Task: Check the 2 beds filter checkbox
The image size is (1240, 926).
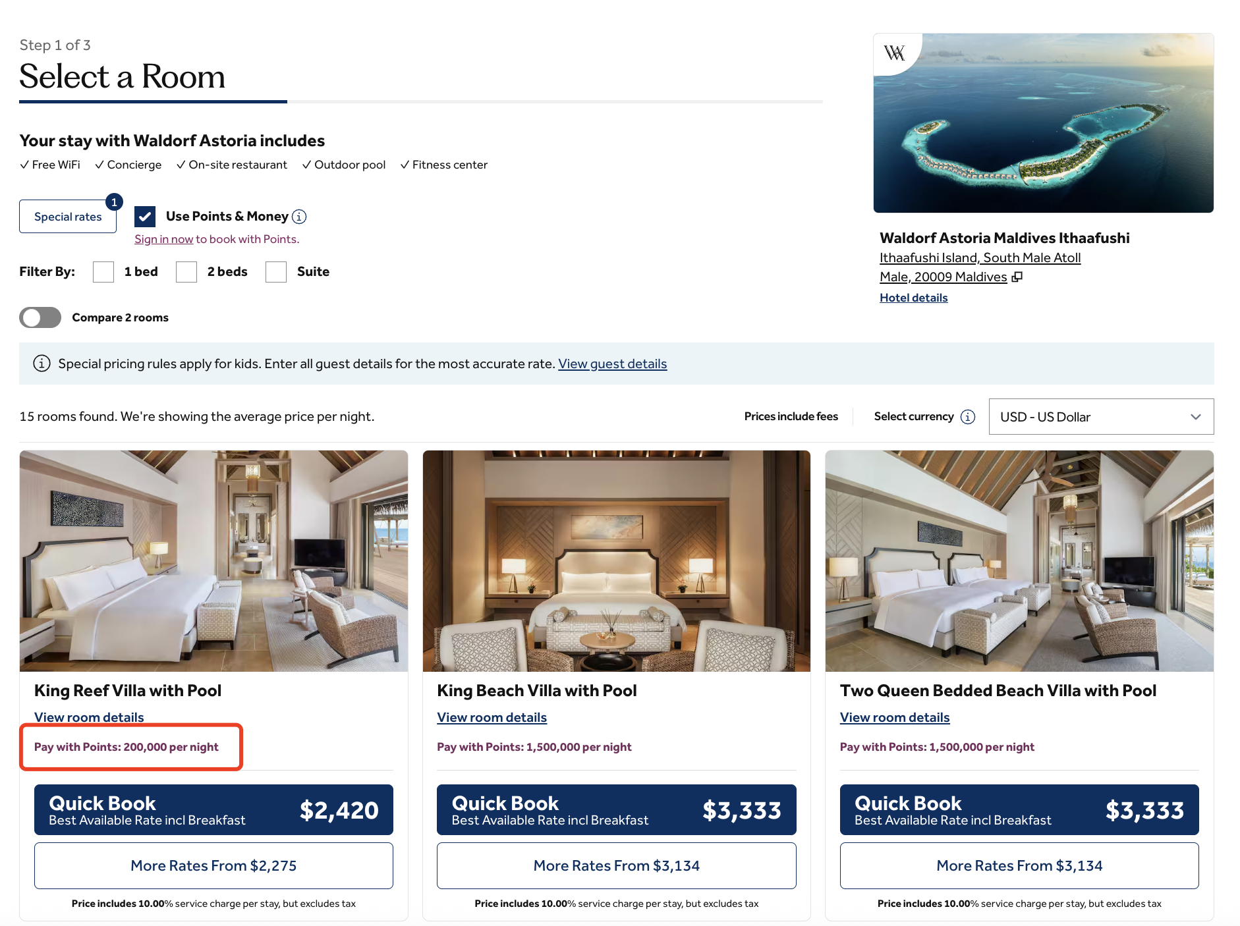Action: (186, 272)
